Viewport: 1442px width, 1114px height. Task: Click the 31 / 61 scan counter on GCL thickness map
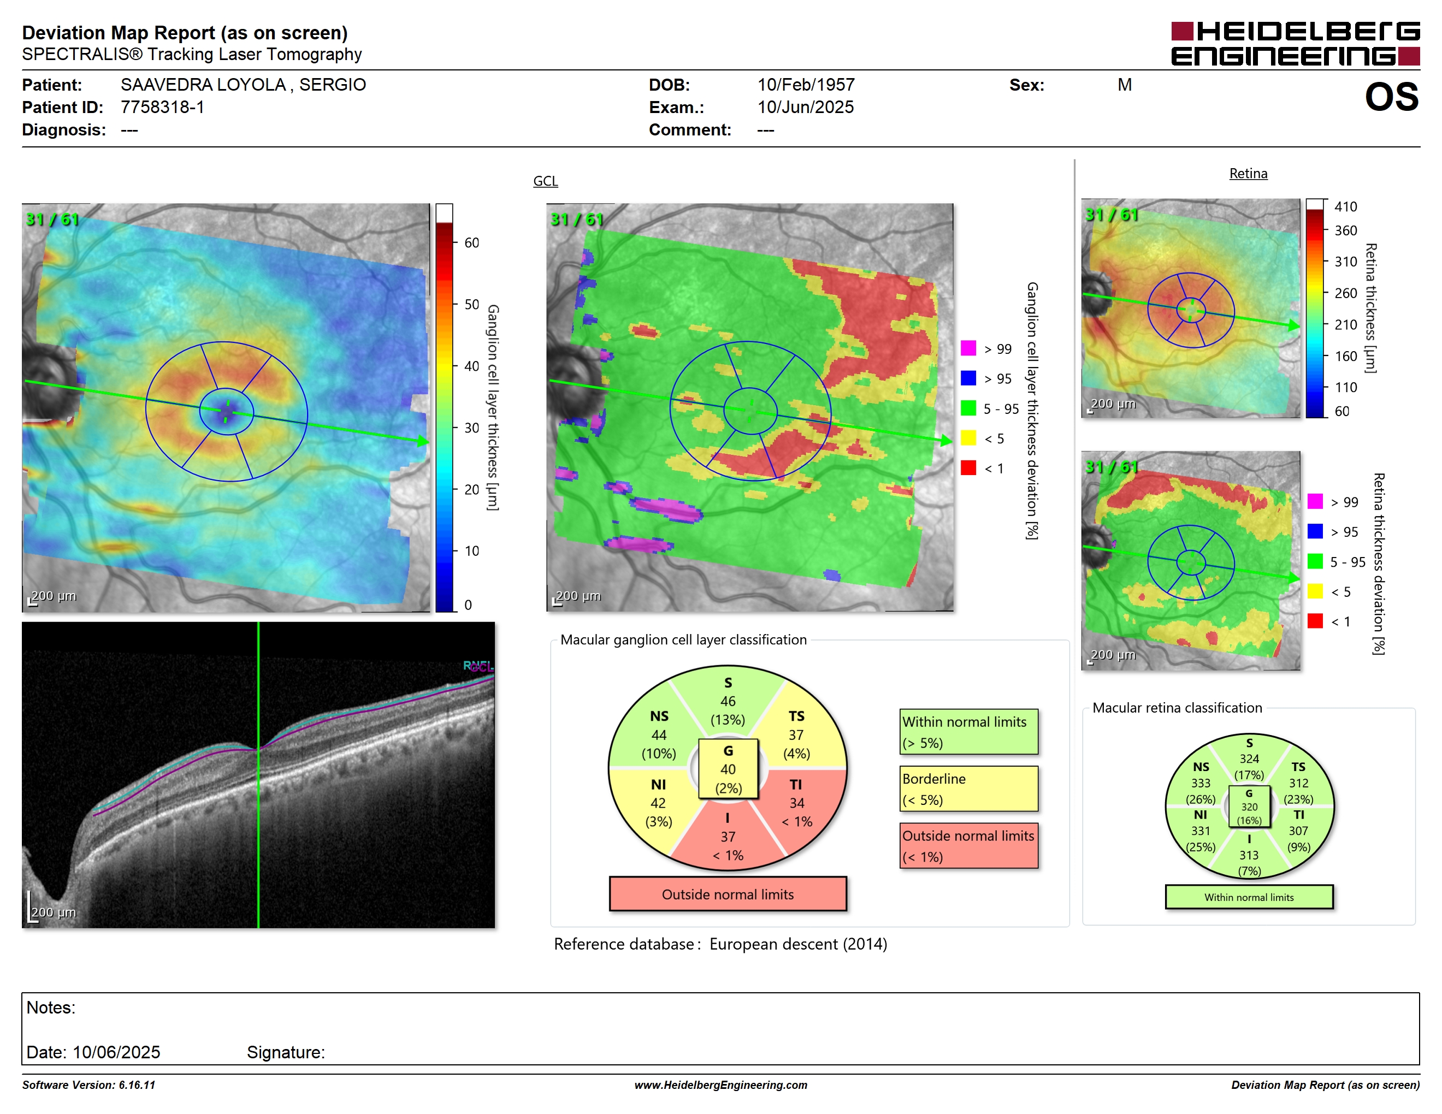52,219
